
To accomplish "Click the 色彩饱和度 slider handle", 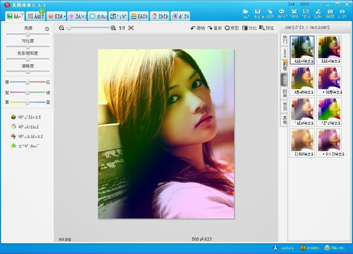I will [28, 59].
